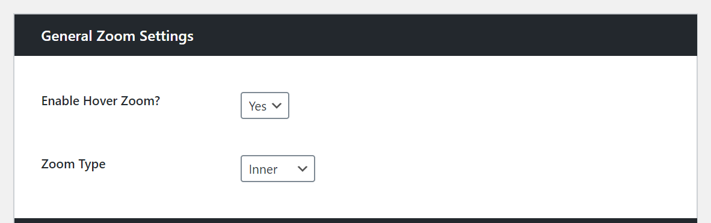The height and width of the screenshot is (223, 711).
Task: Click the Inner text in the Zoom Type select
Action: (x=263, y=169)
